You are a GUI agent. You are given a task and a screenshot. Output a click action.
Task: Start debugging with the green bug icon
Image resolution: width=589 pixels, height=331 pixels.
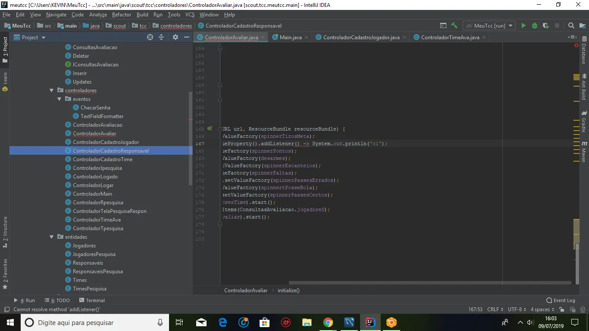point(535,26)
